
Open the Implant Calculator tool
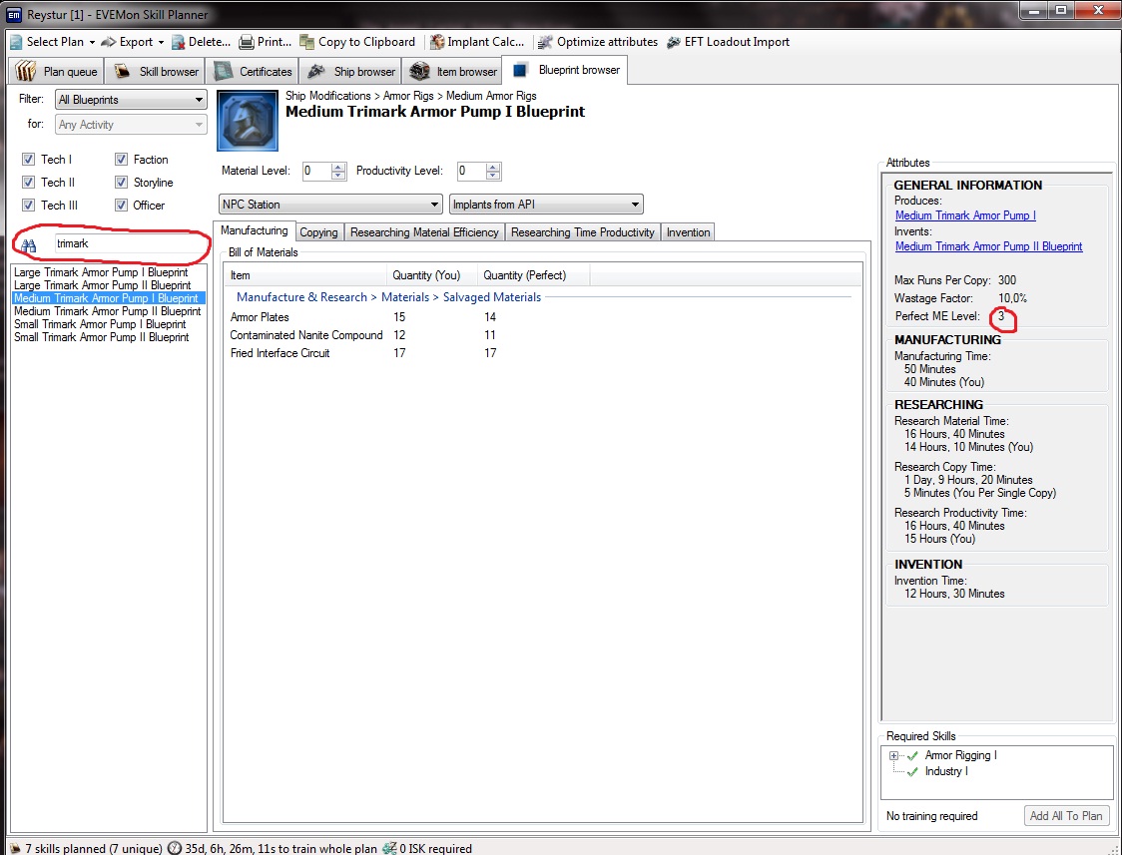tap(477, 42)
